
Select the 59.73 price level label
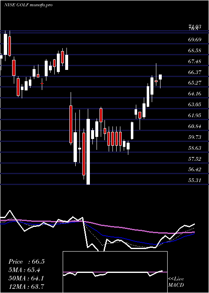pyautogui.click(x=195, y=137)
